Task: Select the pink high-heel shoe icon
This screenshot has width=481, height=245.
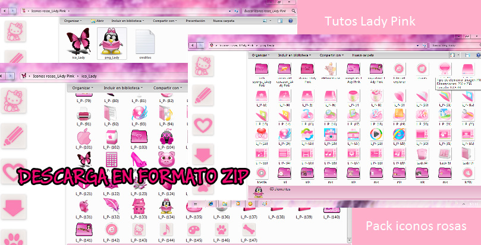Action: tap(139, 159)
